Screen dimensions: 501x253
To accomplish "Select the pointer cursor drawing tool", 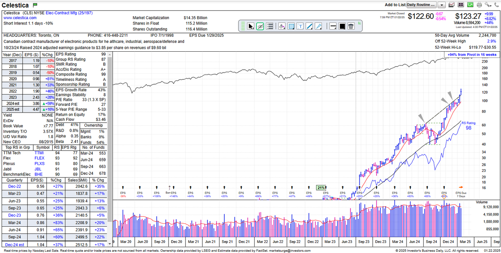I will (250, 26).
